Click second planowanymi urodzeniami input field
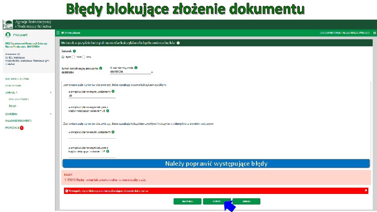 92,136
